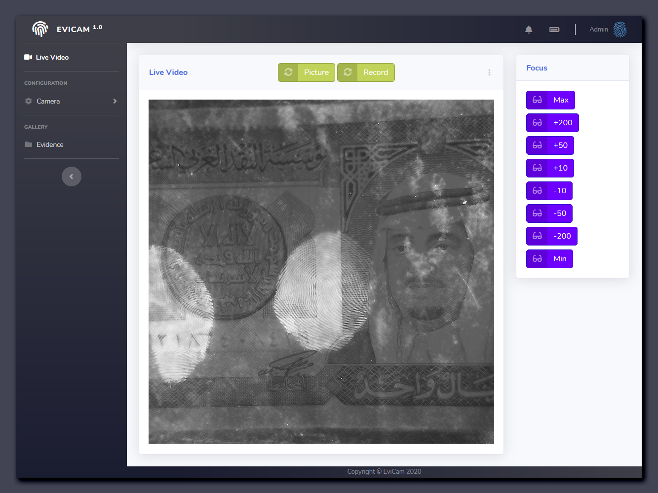Decrease focus by -10

549,191
